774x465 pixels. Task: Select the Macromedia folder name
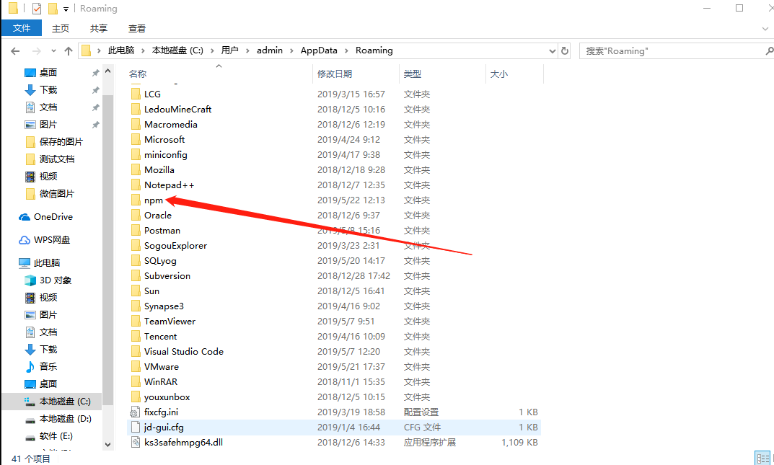point(171,124)
